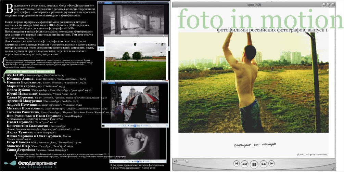
Task: Click the 'Reflection' embracing woman photo
Action: pyautogui.click(x=138, y=143)
